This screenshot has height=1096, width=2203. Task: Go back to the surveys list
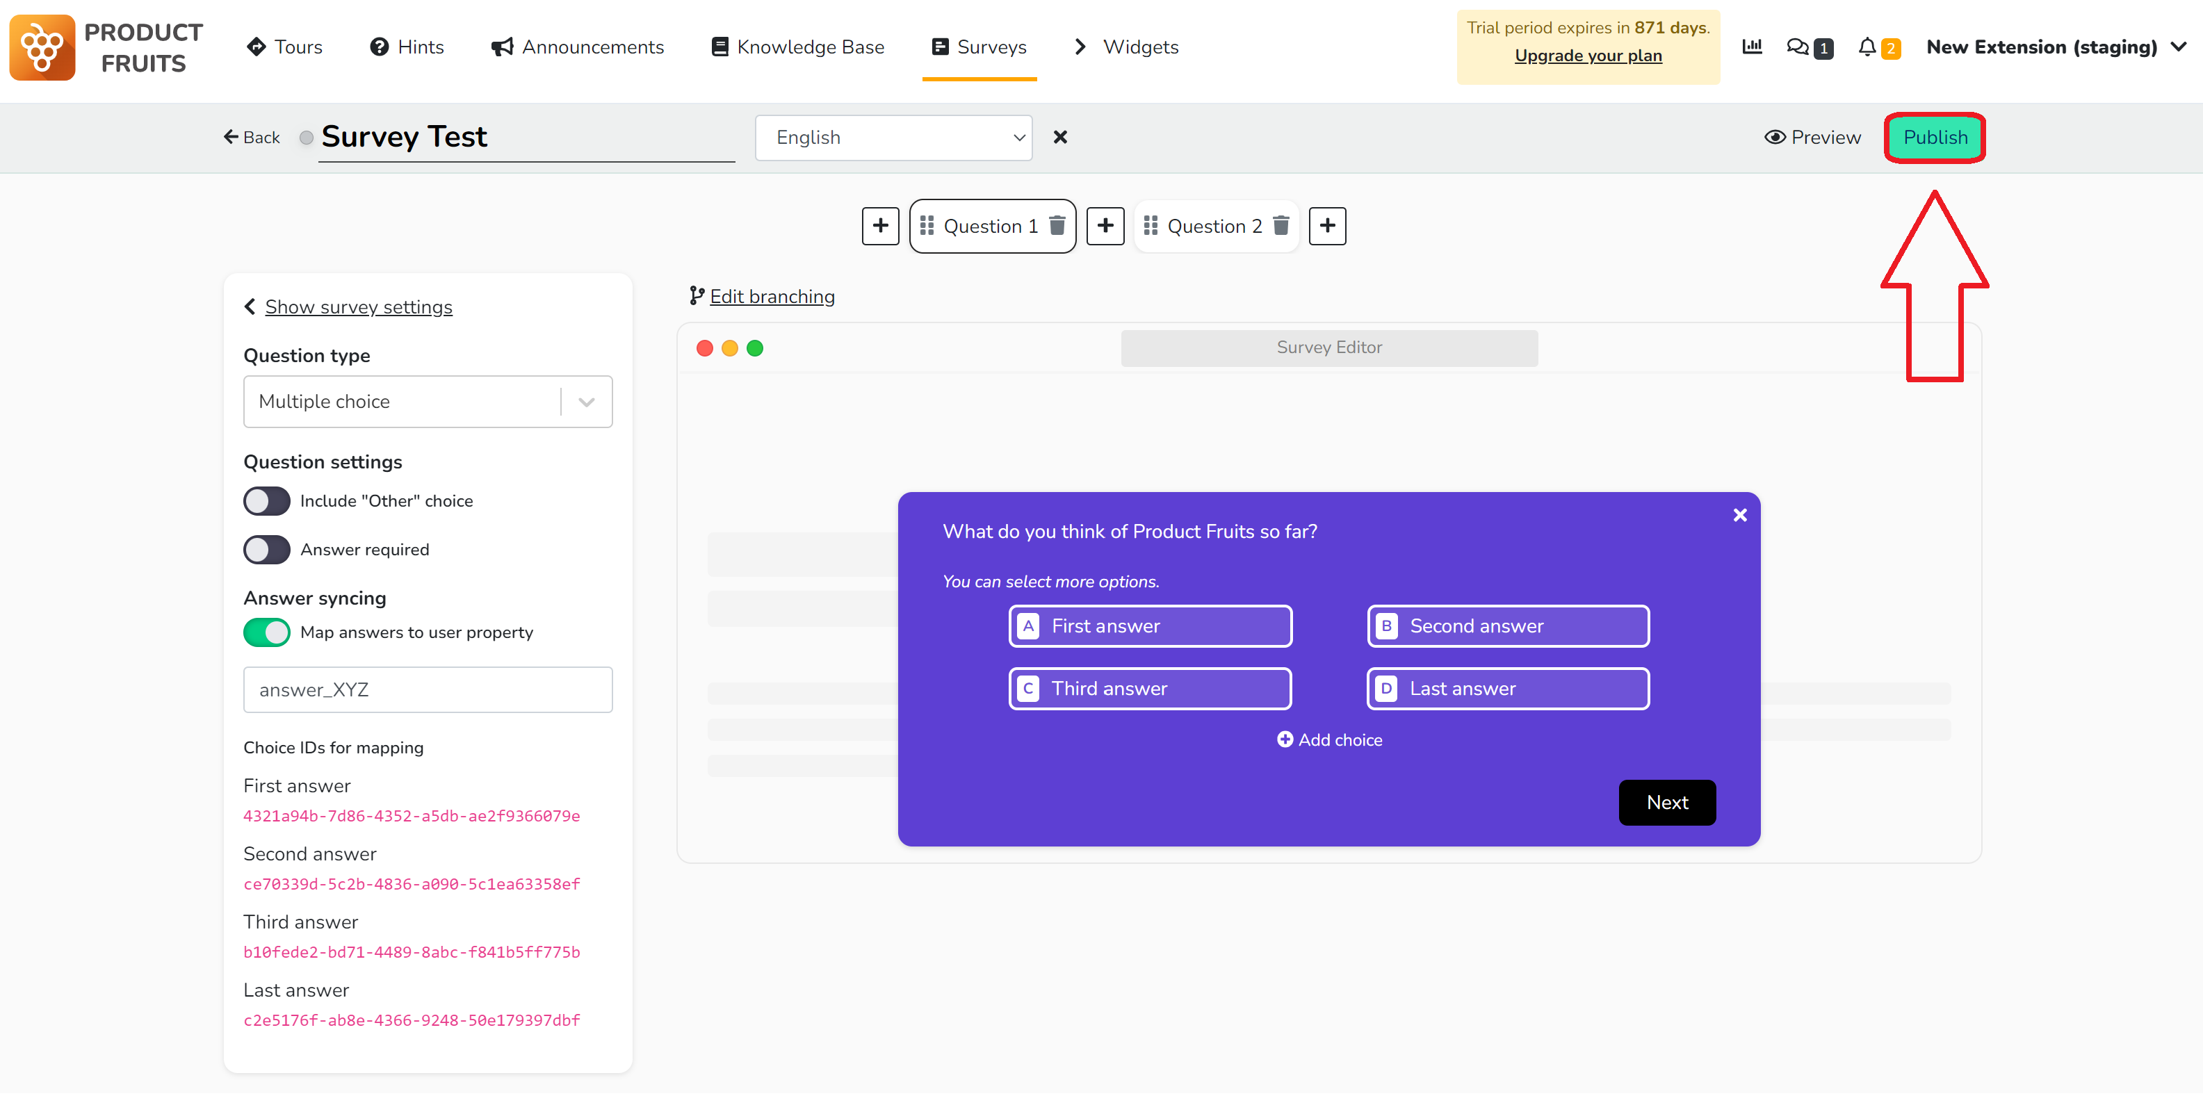point(252,138)
